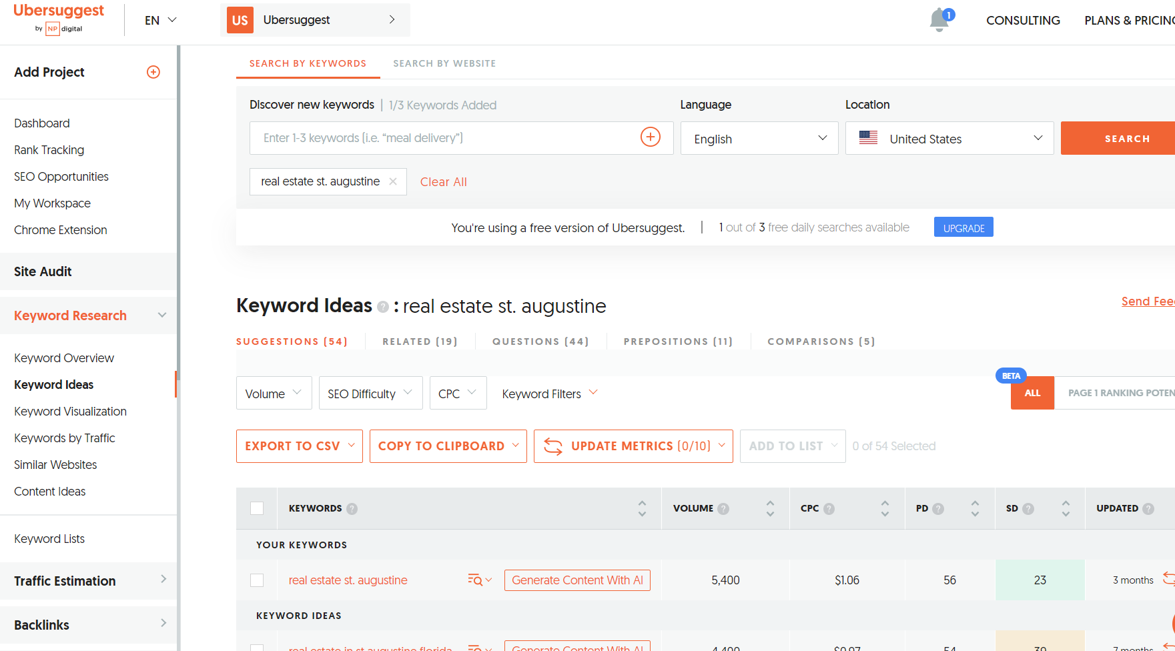The height and width of the screenshot is (651, 1175).
Task: Collapse the Keyword Research section
Action: point(88,315)
